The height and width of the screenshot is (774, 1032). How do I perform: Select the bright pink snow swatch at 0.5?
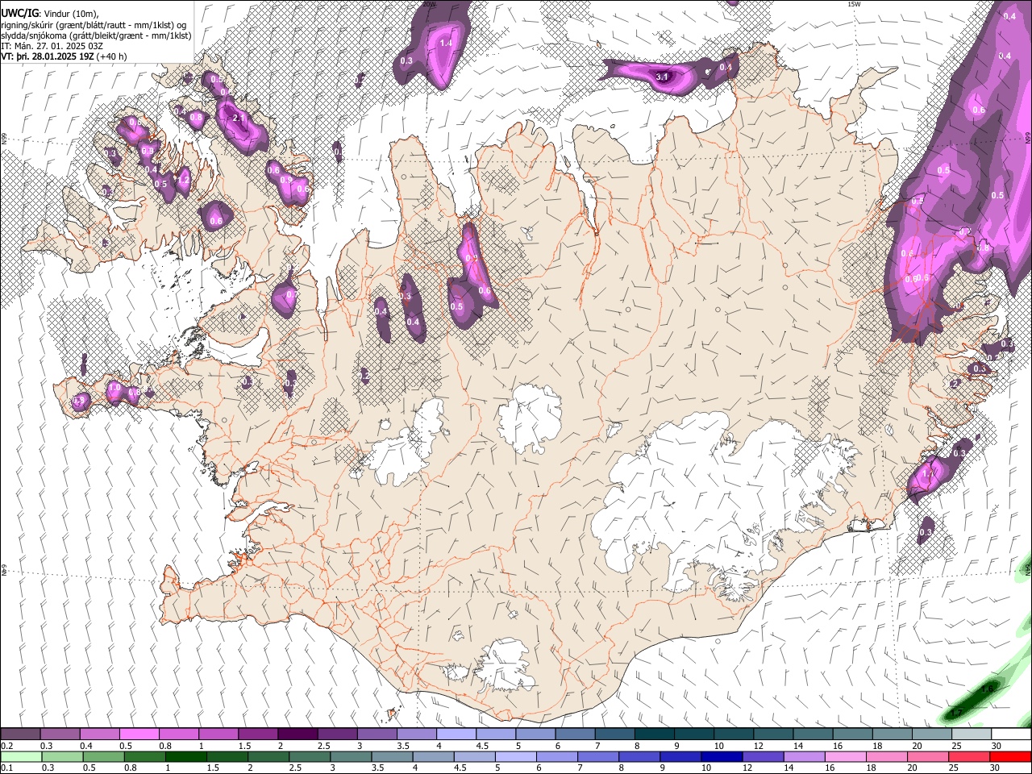139,734
